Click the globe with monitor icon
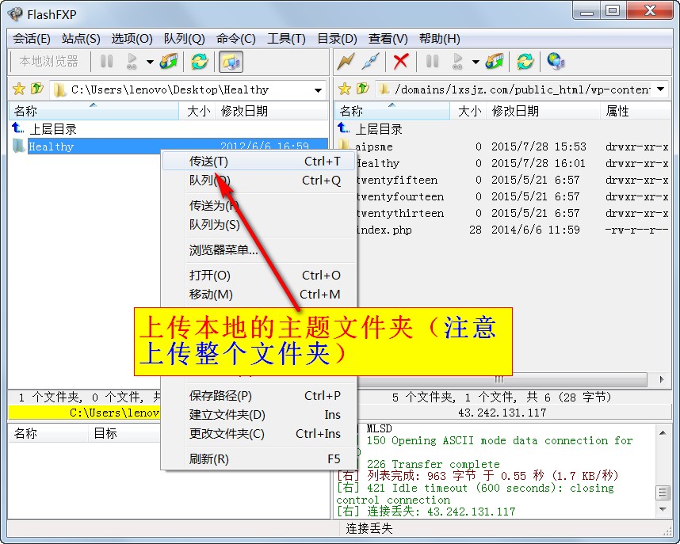The image size is (680, 544). [556, 62]
